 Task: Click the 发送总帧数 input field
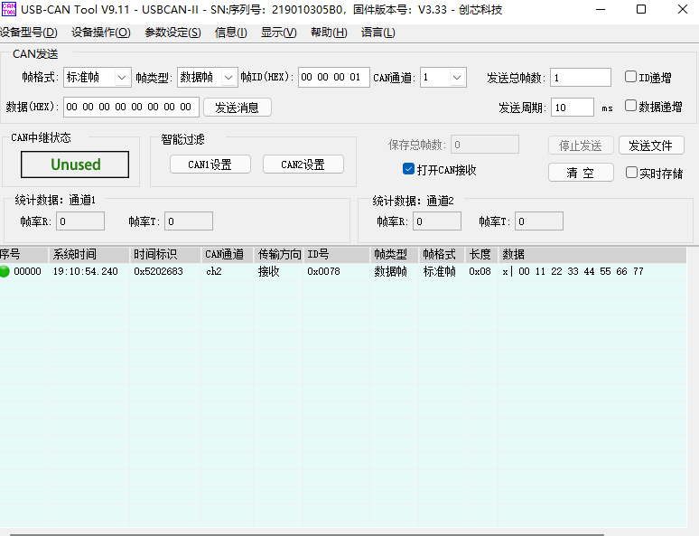(581, 78)
